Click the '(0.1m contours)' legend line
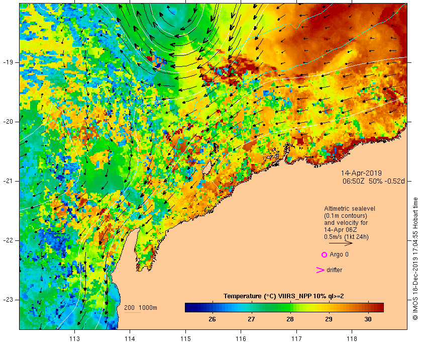The width and height of the screenshot is (422, 342). (346, 216)
